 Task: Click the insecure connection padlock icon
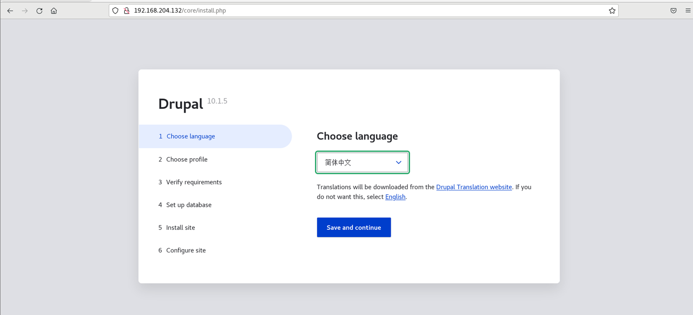point(127,11)
